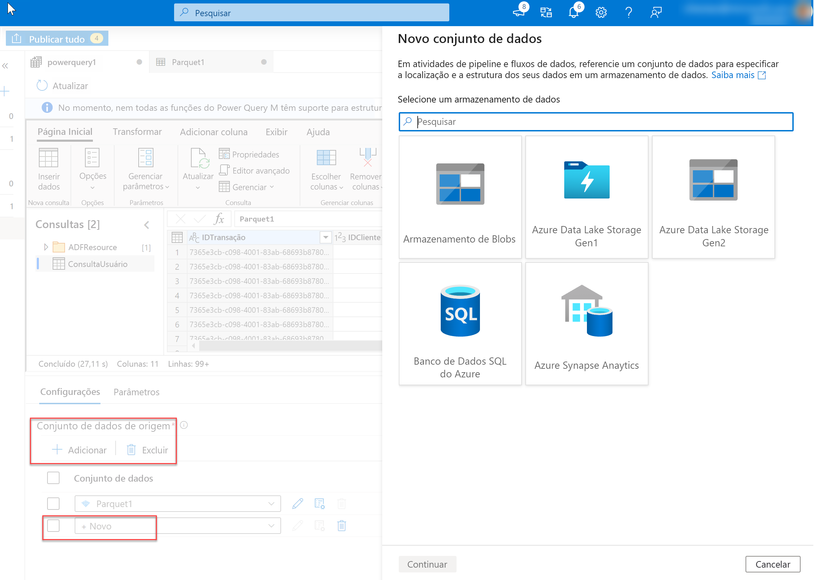Open the Transformar ribbon tab
Viewport: 814px width, 580px height.
(137, 132)
